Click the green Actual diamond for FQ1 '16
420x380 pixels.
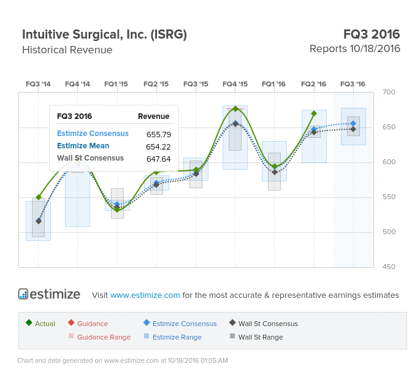point(275,167)
